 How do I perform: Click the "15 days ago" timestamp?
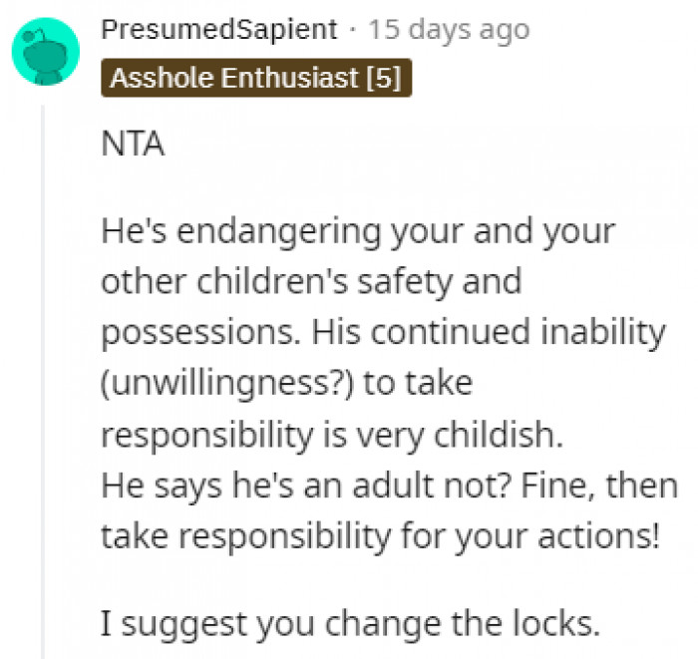tap(448, 29)
